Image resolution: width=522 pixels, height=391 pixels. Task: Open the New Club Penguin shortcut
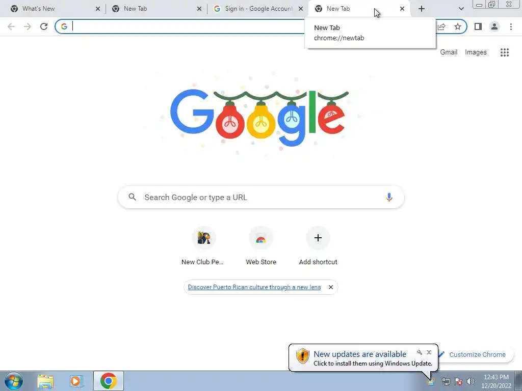pos(204,246)
